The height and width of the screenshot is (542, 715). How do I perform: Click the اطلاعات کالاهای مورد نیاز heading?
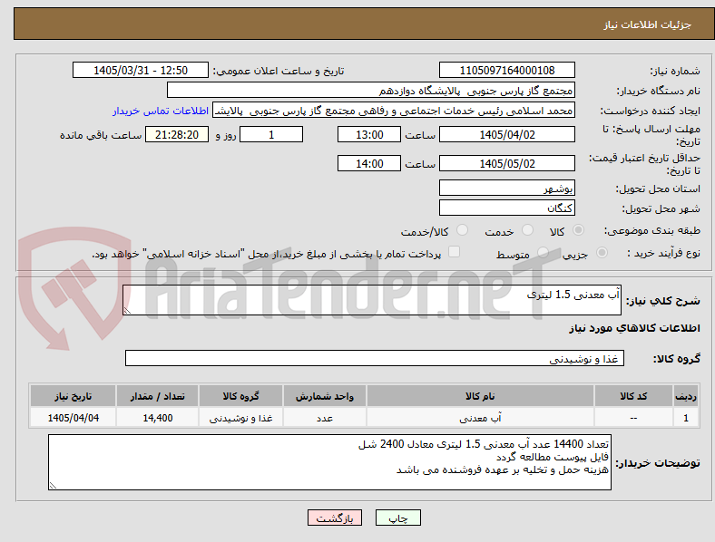tap(634, 328)
